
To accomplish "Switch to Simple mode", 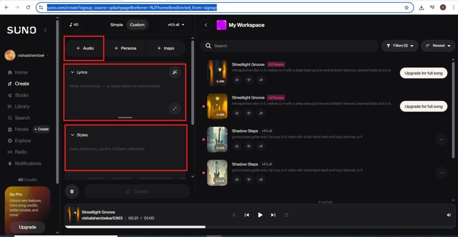I will [117, 25].
